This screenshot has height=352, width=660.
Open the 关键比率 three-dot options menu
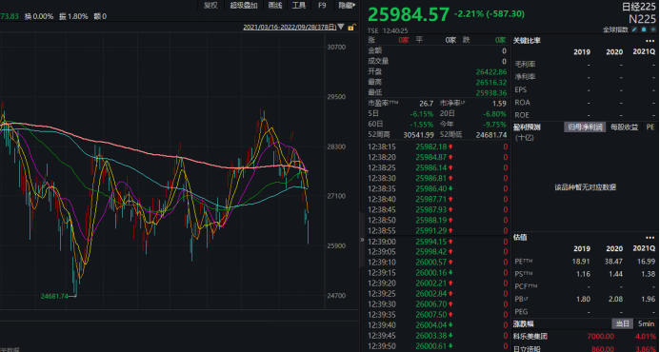[x=650, y=41]
